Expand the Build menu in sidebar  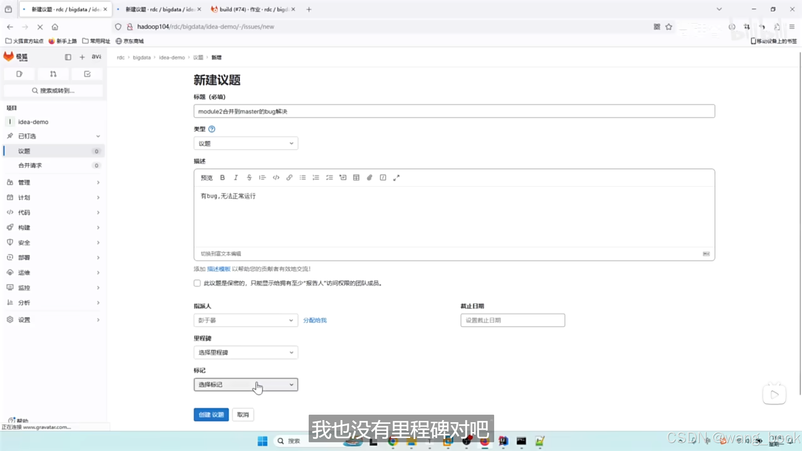coord(53,228)
